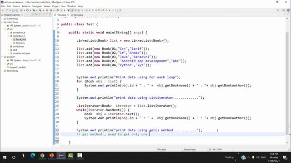The image size is (291, 163).
Task: Click the Project Explorer filter icon
Action: [40, 14]
